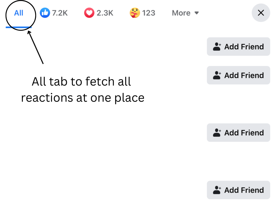Screen dimensions: 277x208
Task: Expand the More reactions dropdown
Action: click(185, 13)
